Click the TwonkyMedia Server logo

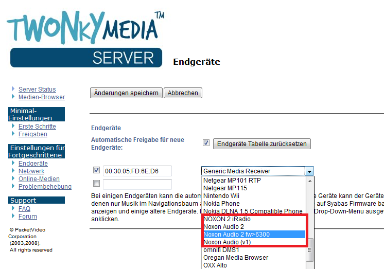86,39
